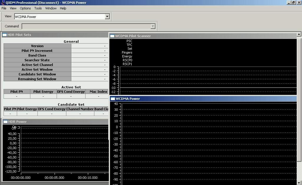
Task: Focus the Command input field
Action: [86, 26]
